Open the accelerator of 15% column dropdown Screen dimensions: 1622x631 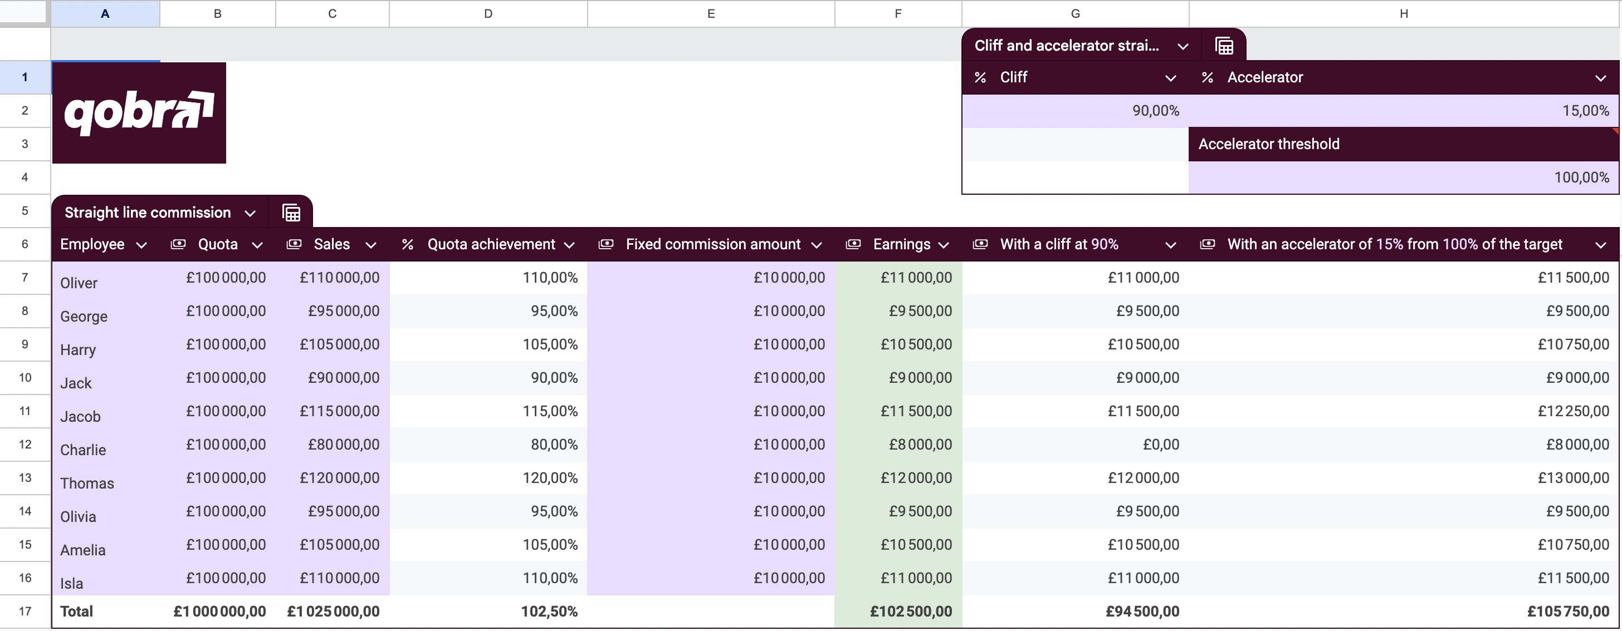tap(1601, 245)
